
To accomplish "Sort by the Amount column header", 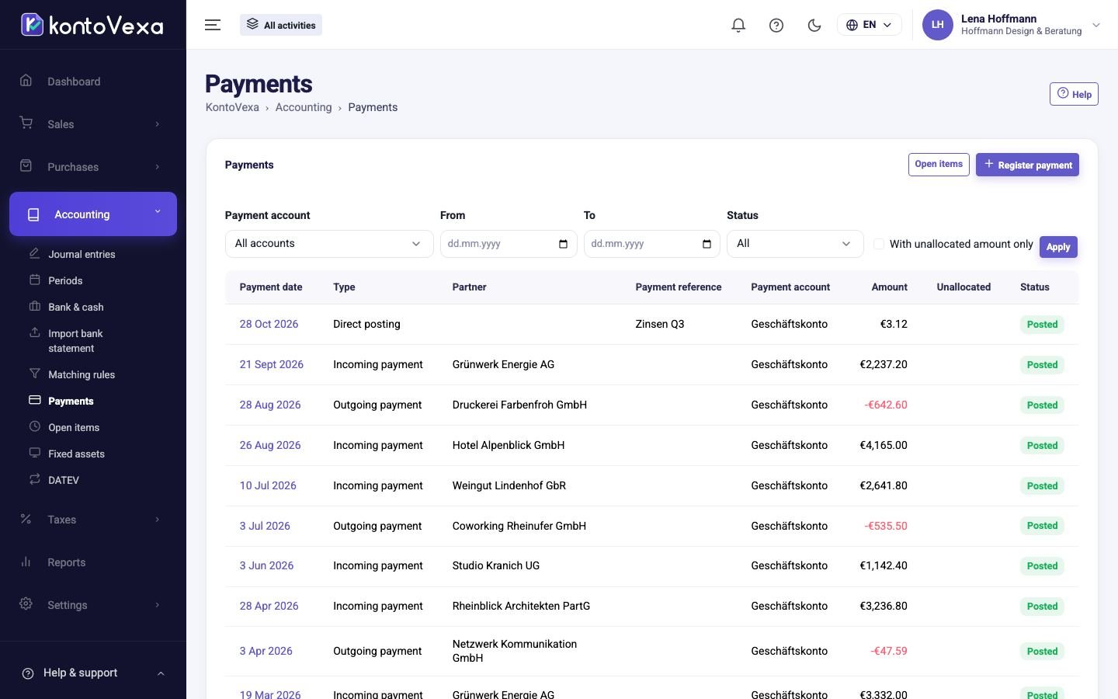I will tap(889, 287).
